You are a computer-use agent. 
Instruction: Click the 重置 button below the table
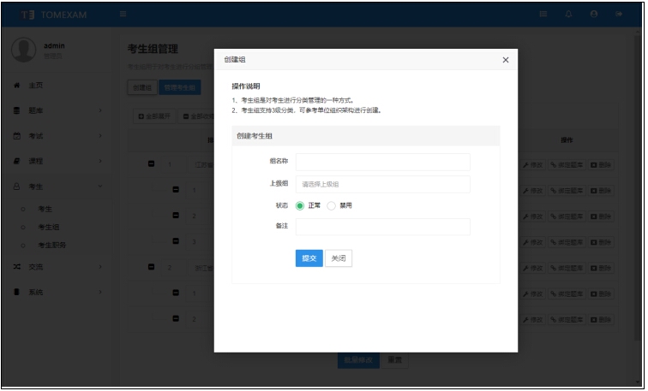[x=394, y=360]
